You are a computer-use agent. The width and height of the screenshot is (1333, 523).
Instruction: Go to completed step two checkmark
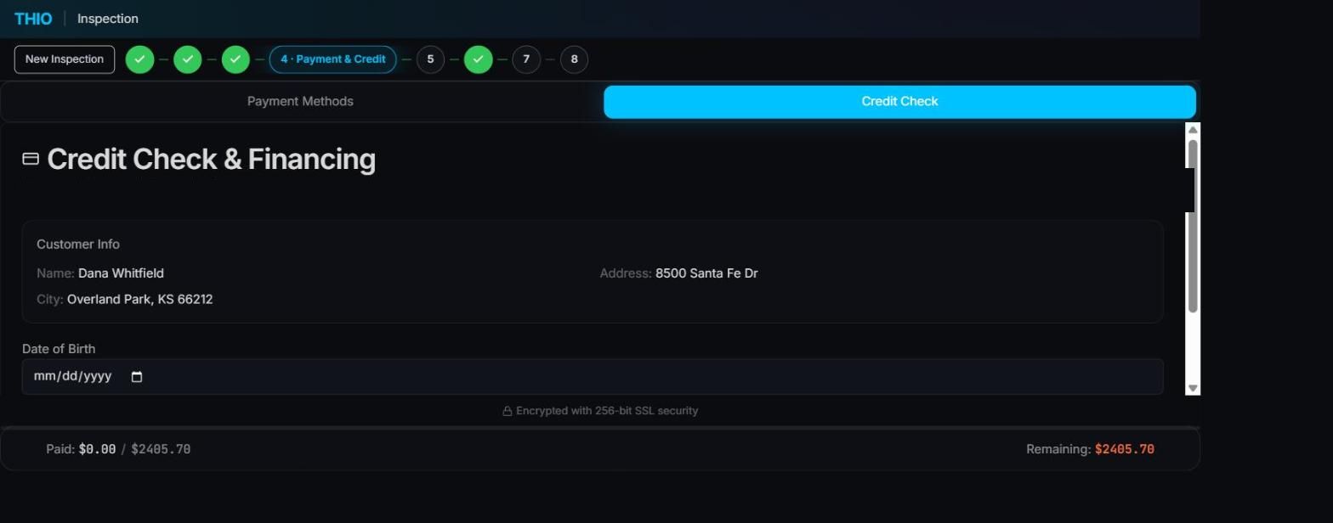[188, 59]
